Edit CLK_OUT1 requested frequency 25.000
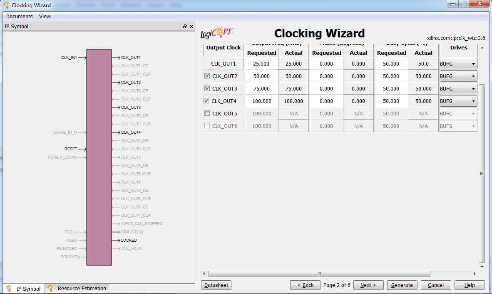This screenshot has width=492, height=294. (261, 64)
